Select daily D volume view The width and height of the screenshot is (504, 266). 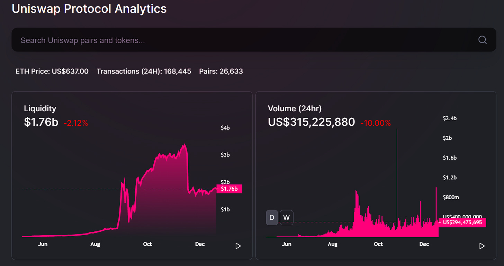click(x=272, y=218)
